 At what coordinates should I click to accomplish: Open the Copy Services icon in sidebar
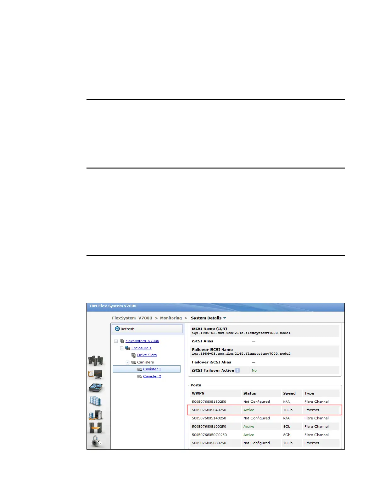tap(96, 428)
